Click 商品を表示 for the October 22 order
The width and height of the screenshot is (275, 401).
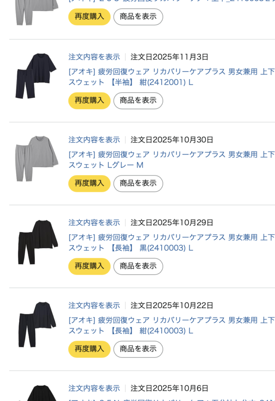pos(138,349)
